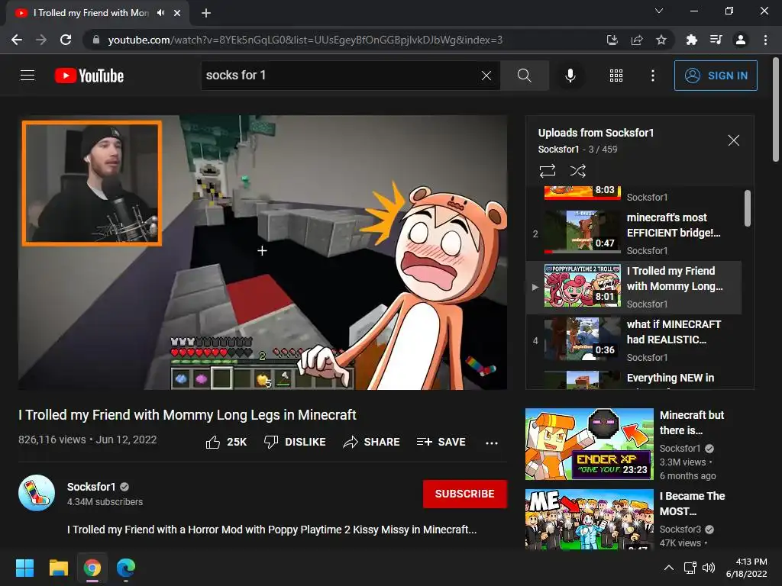Open volume control in system tray
Viewport: 782px width, 586px height.
click(709, 568)
